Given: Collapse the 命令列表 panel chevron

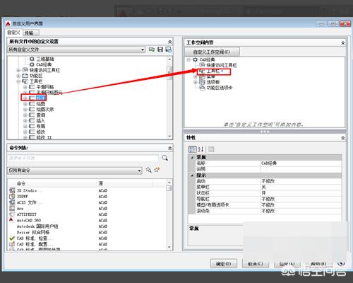Looking at the screenshot, I should (170, 148).
